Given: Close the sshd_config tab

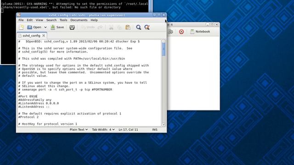Looking at the screenshot, I should 44,35.
